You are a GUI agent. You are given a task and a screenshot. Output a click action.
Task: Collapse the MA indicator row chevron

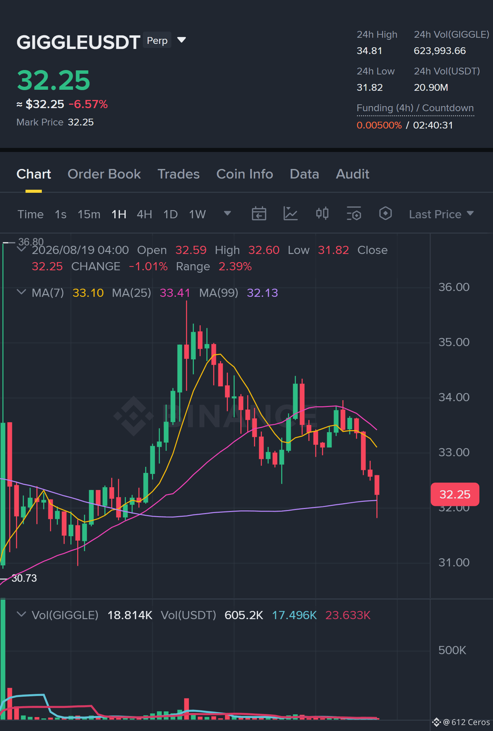tap(21, 292)
